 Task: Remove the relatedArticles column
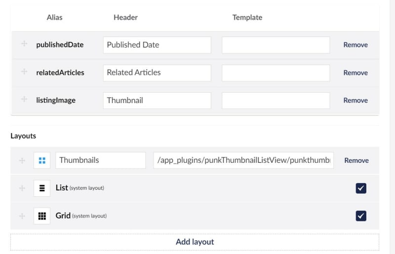(x=355, y=73)
